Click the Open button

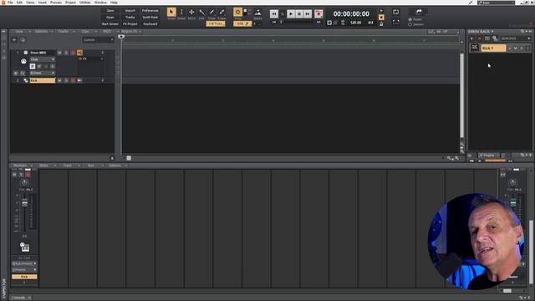(x=110, y=17)
